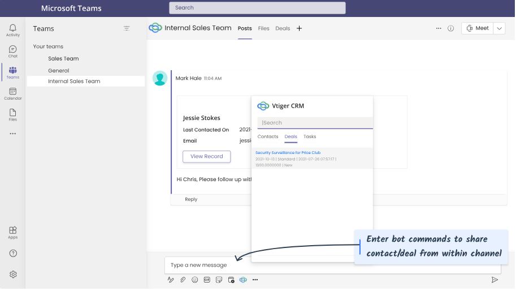Click the Email label in contact card
The width and height of the screenshot is (516, 291).
click(x=190, y=141)
